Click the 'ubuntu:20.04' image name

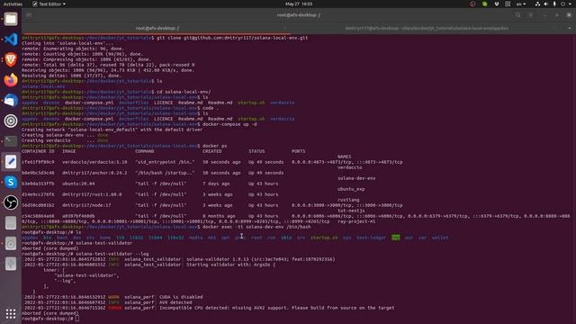pos(78,184)
